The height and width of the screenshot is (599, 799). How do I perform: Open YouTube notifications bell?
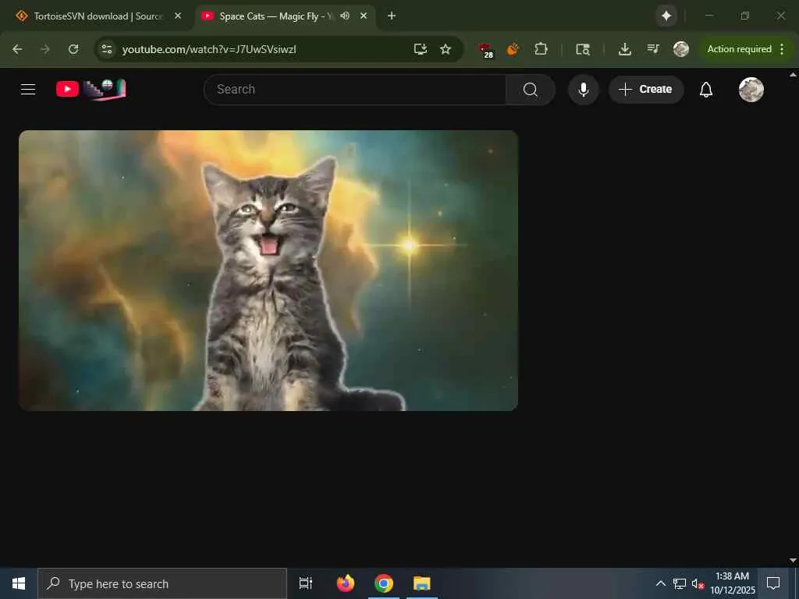point(705,90)
